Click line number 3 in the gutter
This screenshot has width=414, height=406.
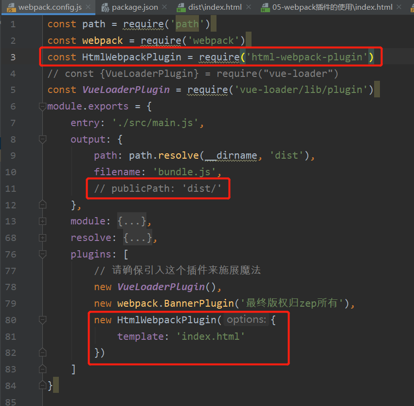point(13,57)
